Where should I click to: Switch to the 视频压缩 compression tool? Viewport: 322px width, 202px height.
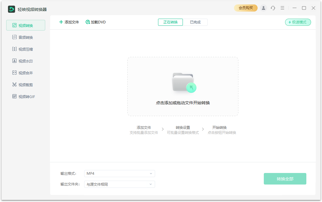26,49
